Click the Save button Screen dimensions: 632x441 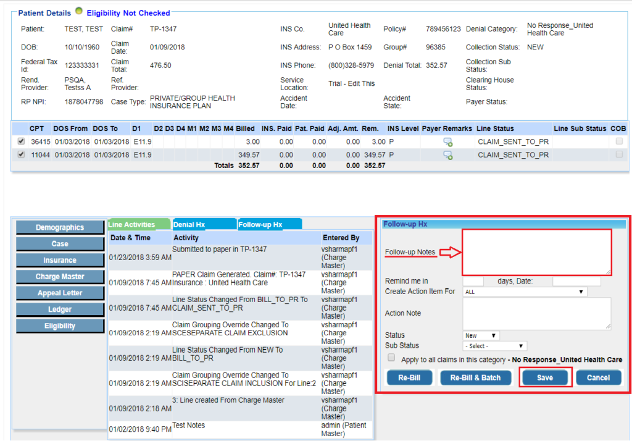545,377
